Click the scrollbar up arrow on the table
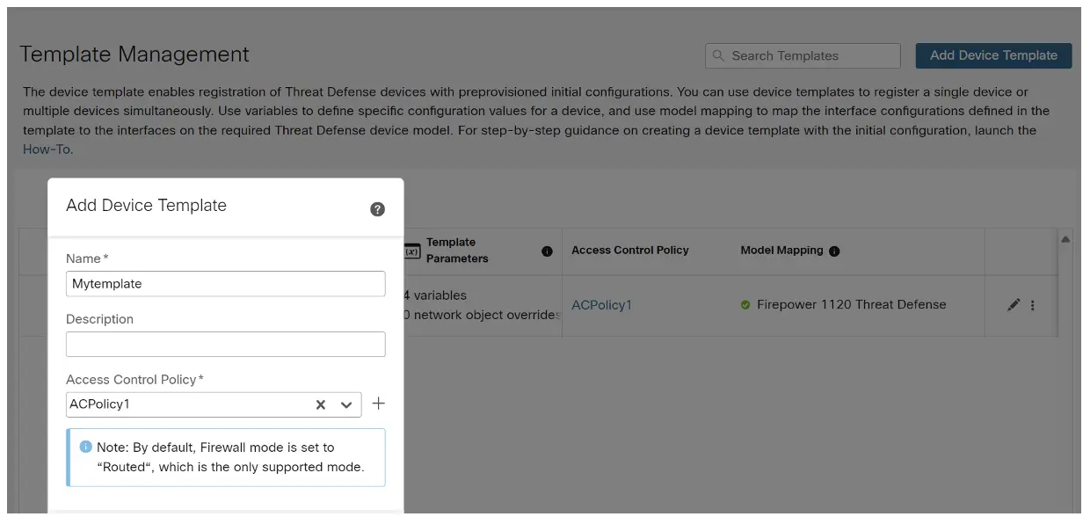 tap(1065, 238)
